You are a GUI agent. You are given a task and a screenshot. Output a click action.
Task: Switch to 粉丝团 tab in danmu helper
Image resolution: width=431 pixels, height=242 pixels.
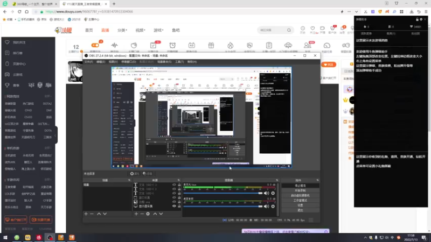click(x=415, y=33)
